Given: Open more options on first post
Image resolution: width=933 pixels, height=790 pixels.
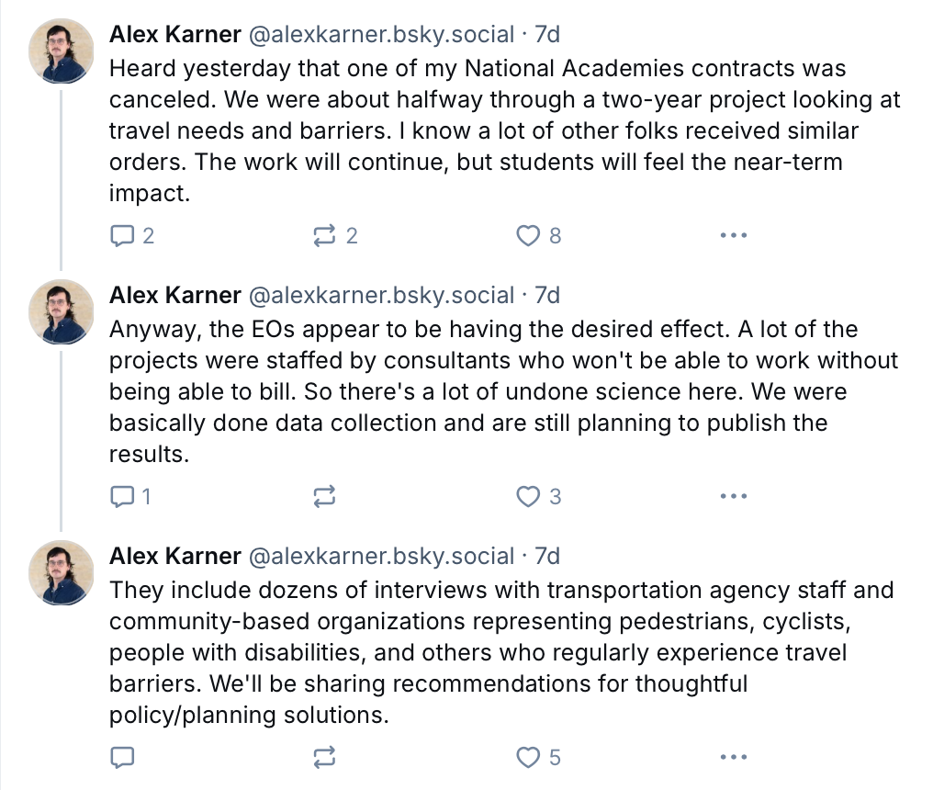Looking at the screenshot, I should (x=733, y=236).
